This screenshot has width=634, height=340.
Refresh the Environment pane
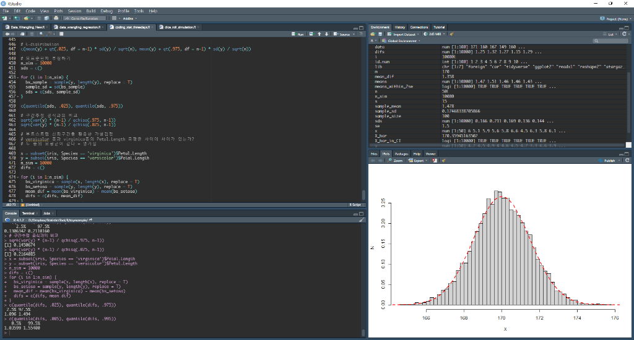pos(624,34)
